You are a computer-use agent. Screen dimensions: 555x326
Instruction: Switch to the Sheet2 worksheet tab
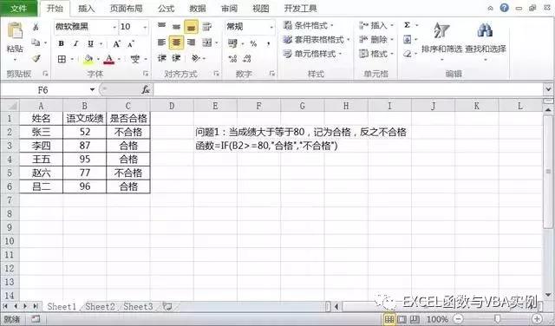(x=100, y=307)
